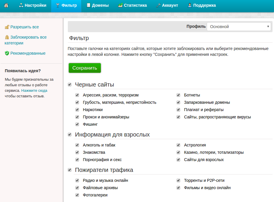Click the Фильтр page heading text

coord(79,38)
